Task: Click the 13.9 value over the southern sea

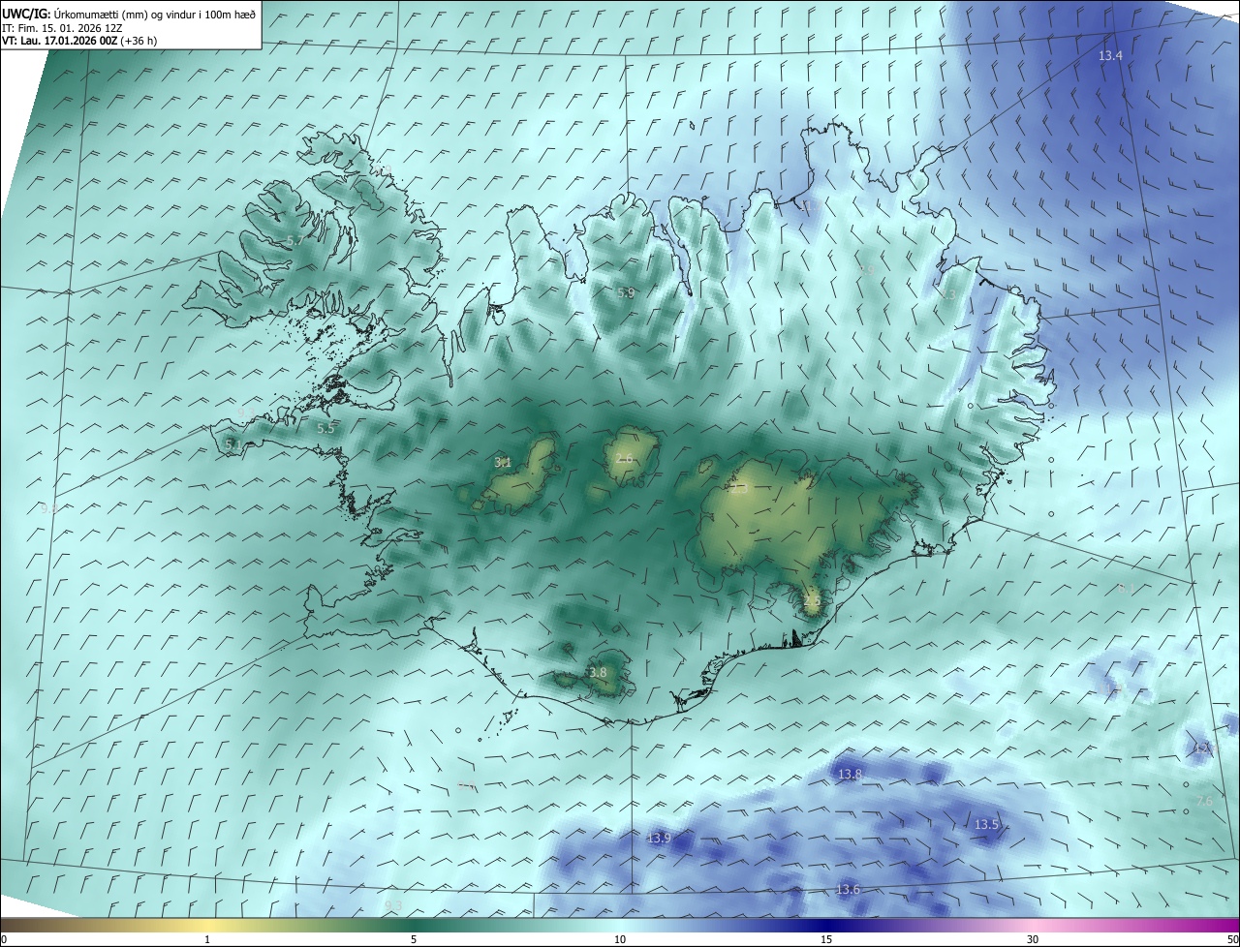Action: click(x=659, y=838)
